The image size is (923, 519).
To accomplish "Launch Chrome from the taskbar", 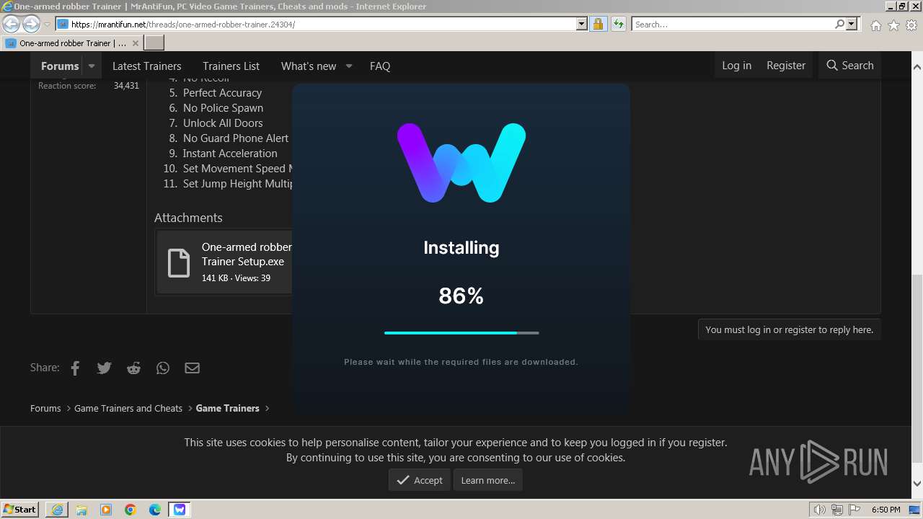I will (131, 510).
